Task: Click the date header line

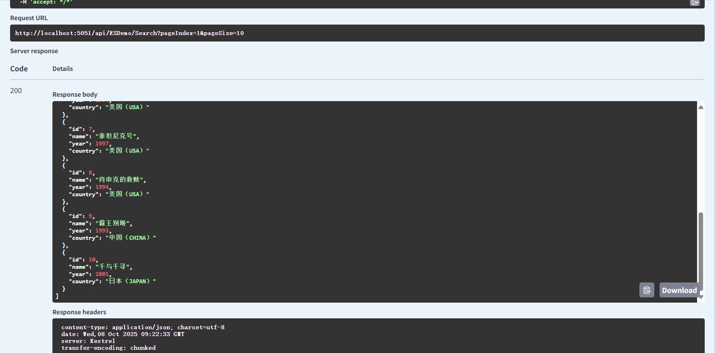Action: 123,334
